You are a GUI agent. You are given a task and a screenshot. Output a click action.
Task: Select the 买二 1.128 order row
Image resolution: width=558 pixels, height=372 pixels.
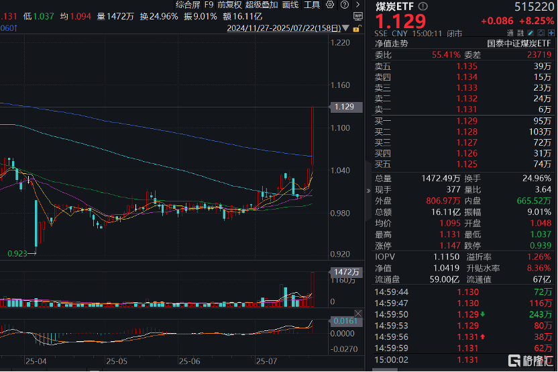(x=463, y=132)
